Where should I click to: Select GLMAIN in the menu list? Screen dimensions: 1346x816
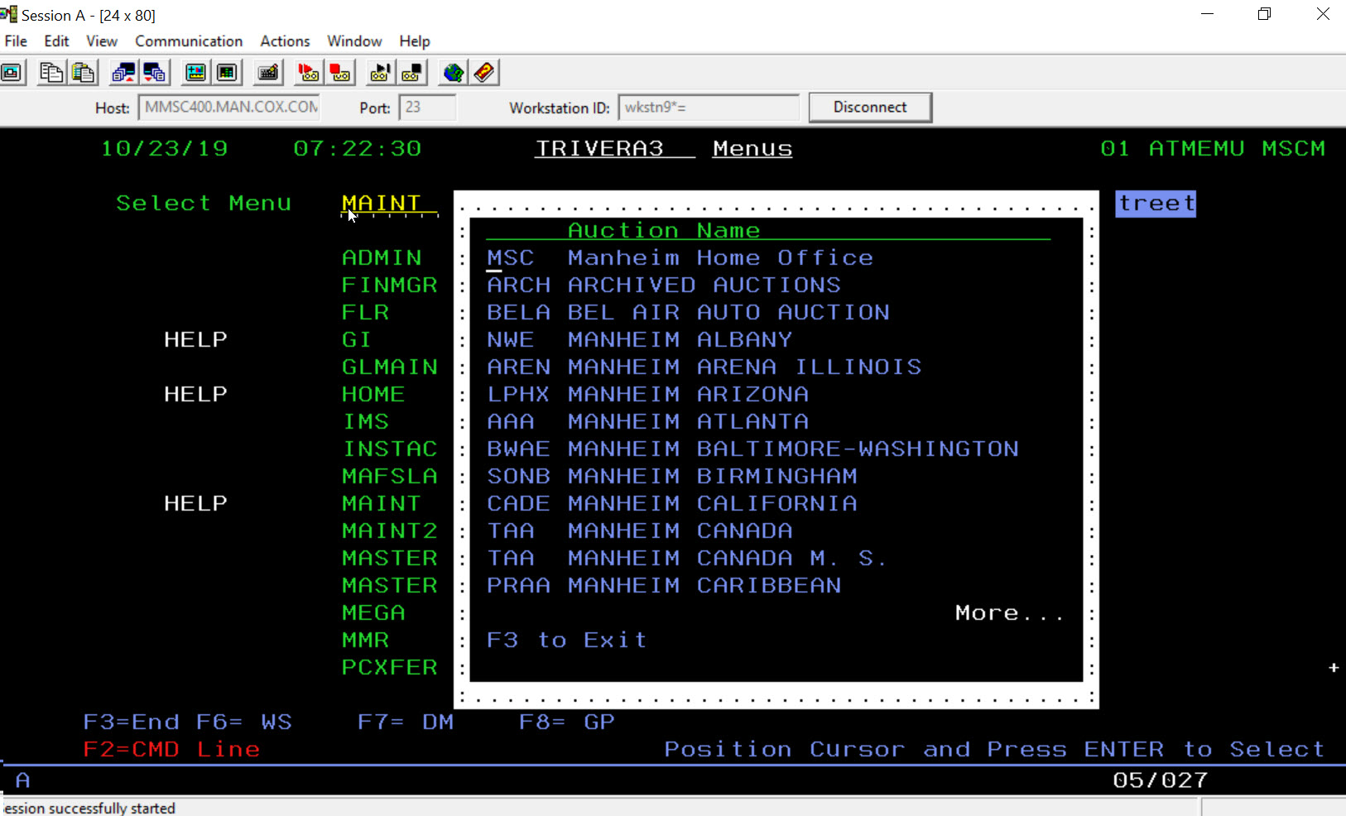pos(389,367)
